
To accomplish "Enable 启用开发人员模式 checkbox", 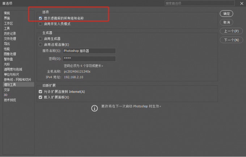I will [41, 24].
